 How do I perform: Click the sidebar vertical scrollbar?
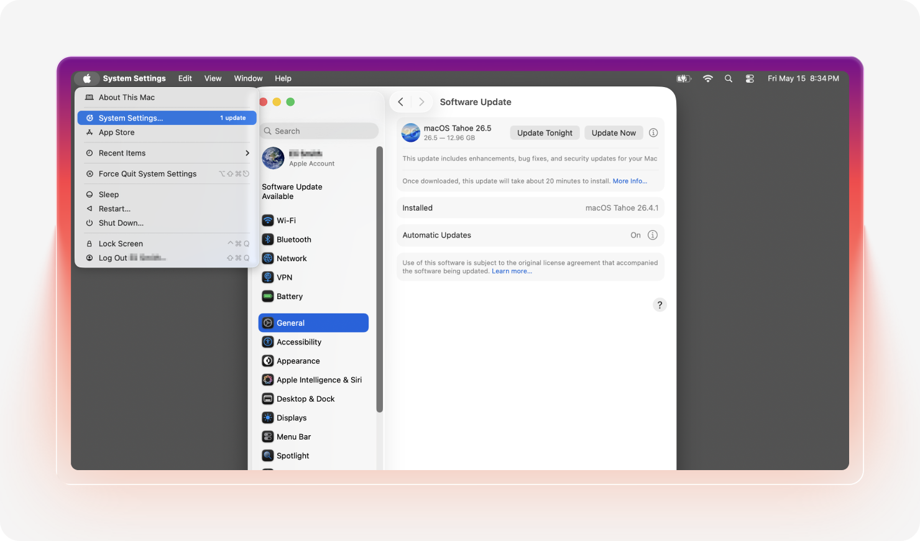coord(379,279)
